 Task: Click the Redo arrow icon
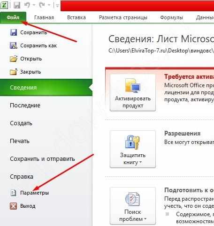click(42, 5)
